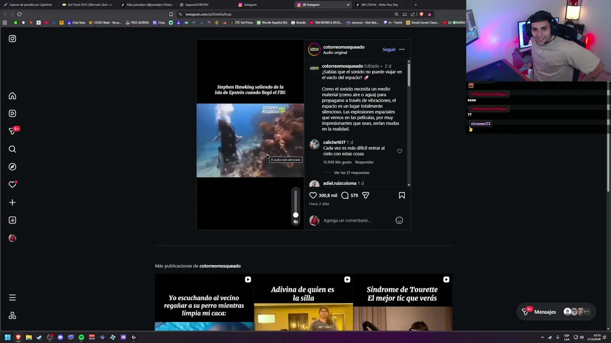The image size is (611, 343).
Task: Open profile avatar in sidebar
Action: [12, 238]
